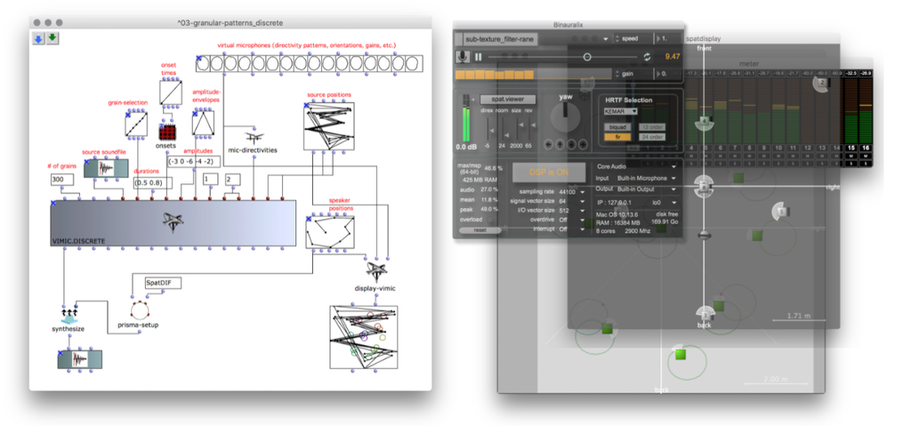Open the virtual microphones patterns box
Screen dimensions: 903x426
click(x=310, y=63)
